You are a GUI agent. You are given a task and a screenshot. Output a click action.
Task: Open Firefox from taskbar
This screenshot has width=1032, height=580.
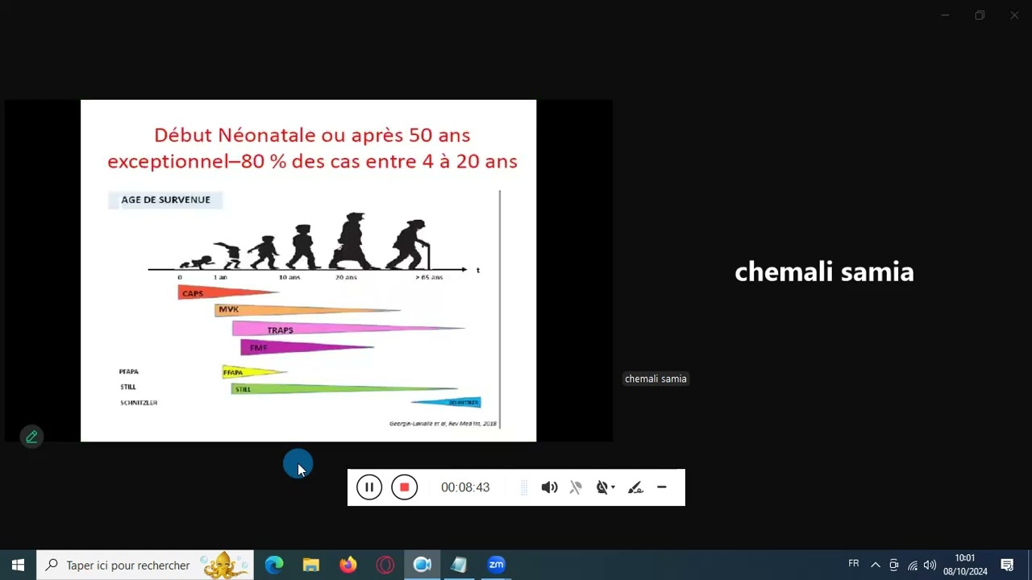(348, 565)
